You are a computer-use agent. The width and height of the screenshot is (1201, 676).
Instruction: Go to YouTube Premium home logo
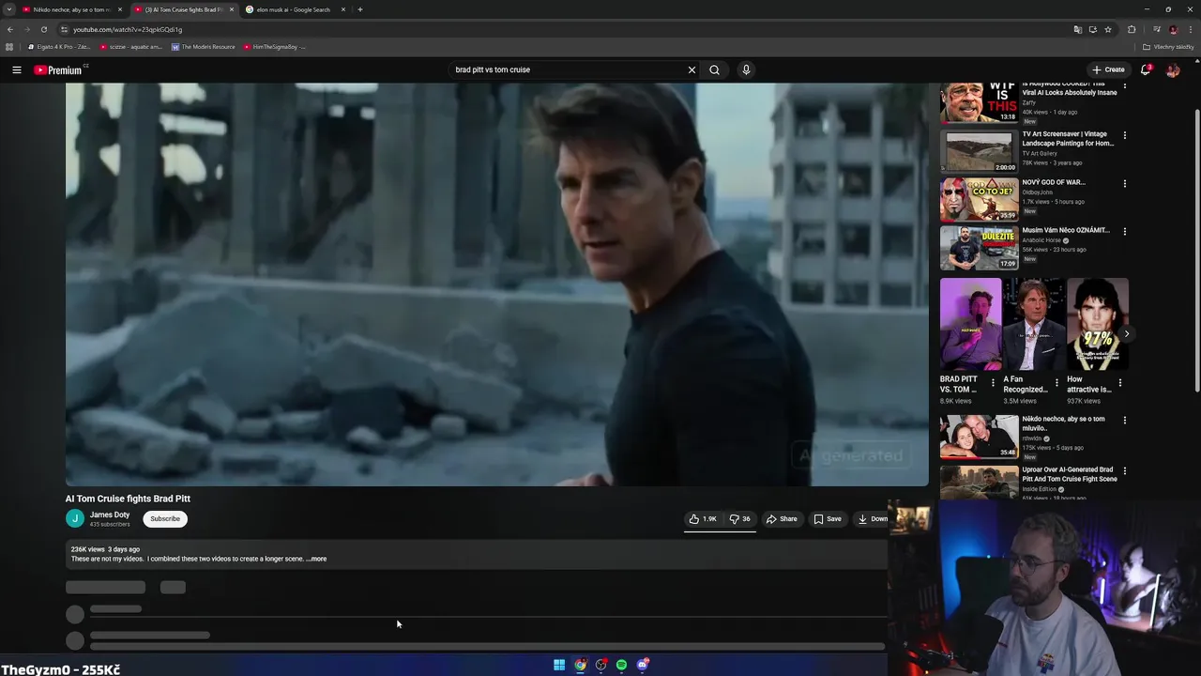[58, 69]
